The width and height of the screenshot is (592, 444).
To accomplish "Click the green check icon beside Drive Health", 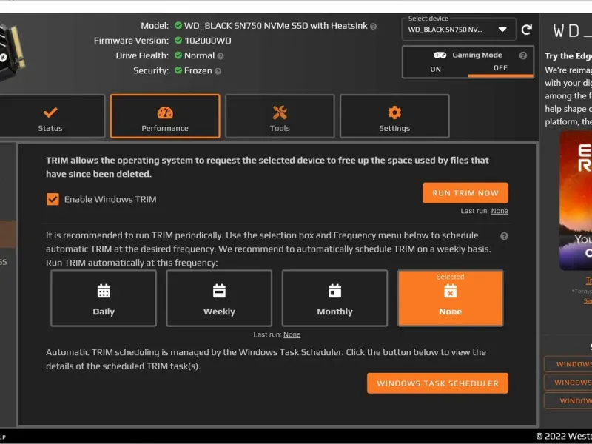I will (x=178, y=55).
